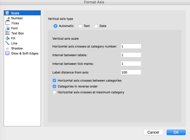The image size is (190, 140).
Task: Confirm with the OK button
Action: pyautogui.click(x=176, y=132)
